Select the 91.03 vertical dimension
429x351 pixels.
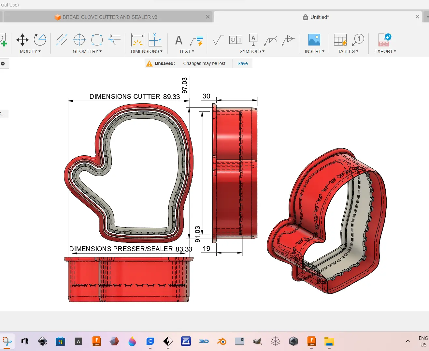pyautogui.click(x=197, y=234)
